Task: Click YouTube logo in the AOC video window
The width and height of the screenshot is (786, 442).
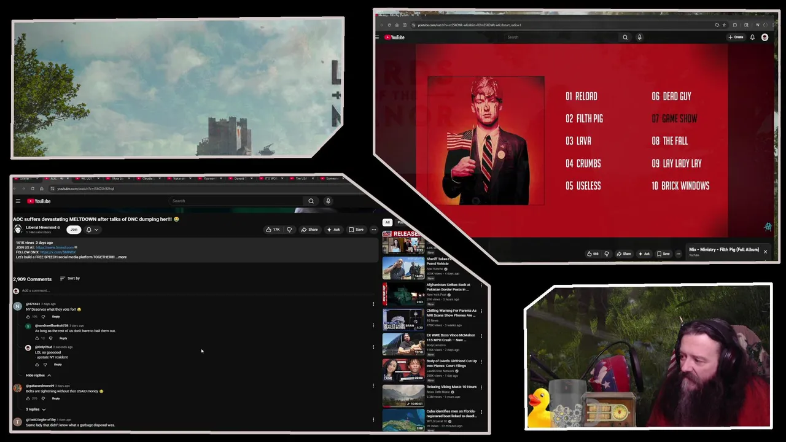Action: (39, 201)
